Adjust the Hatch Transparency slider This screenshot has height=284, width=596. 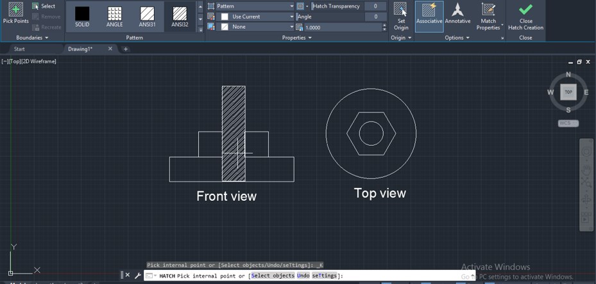[337, 6]
